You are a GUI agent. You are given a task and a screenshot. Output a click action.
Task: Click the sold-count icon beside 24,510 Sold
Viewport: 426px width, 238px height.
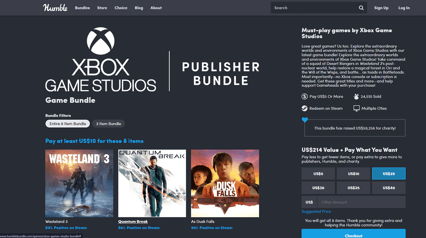click(356, 96)
